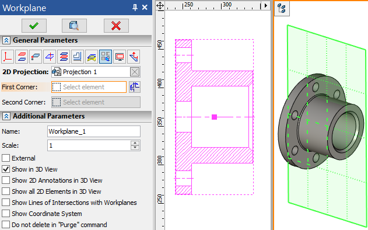
Task: Click the Name field containing Workplane_1
Action: tap(94, 131)
